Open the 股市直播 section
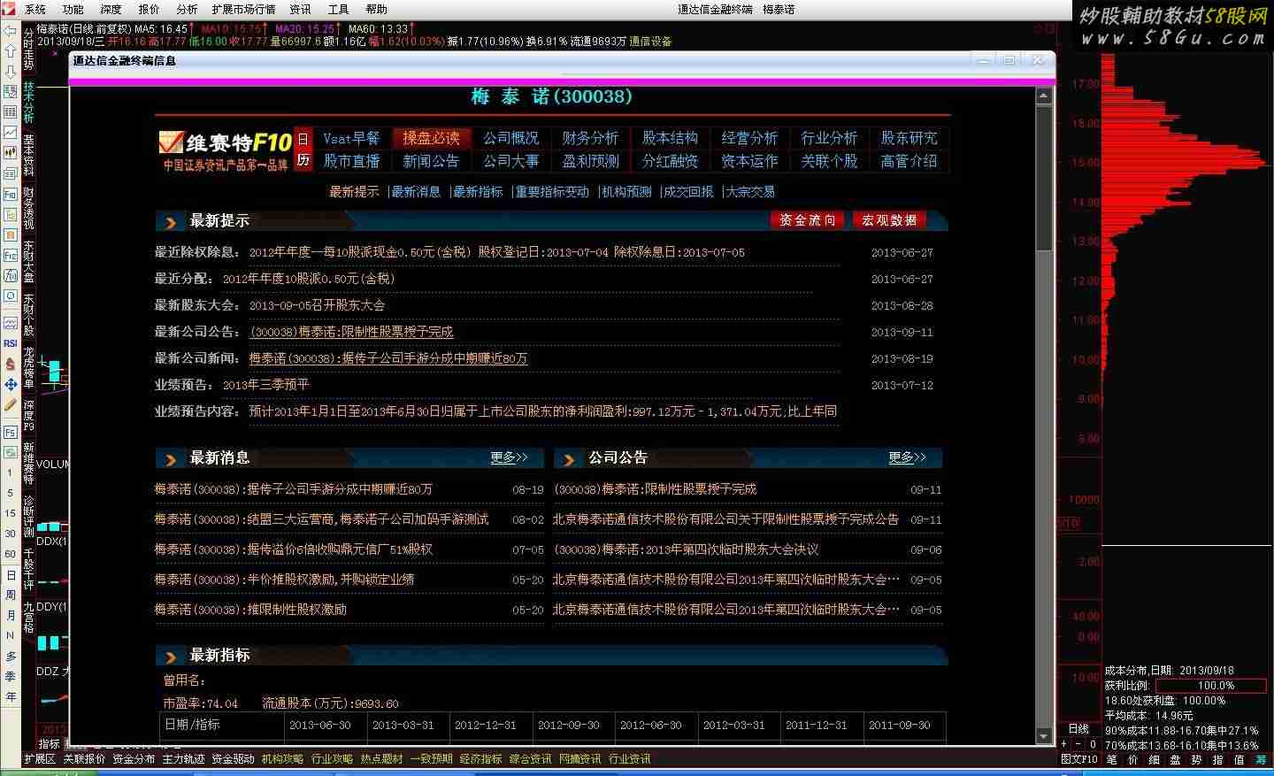Image resolution: width=1274 pixels, height=776 pixels. coord(351,161)
